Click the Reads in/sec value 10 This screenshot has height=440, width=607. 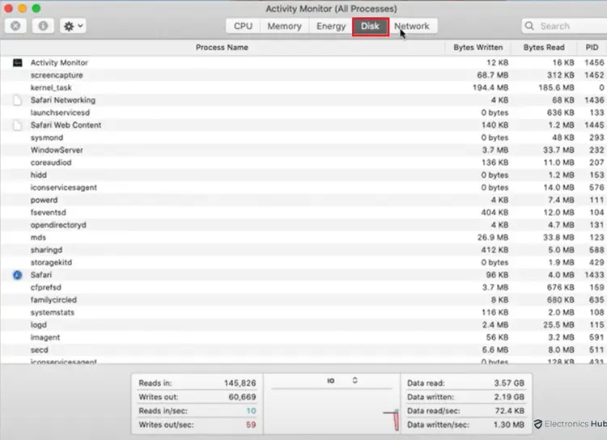coord(251,411)
